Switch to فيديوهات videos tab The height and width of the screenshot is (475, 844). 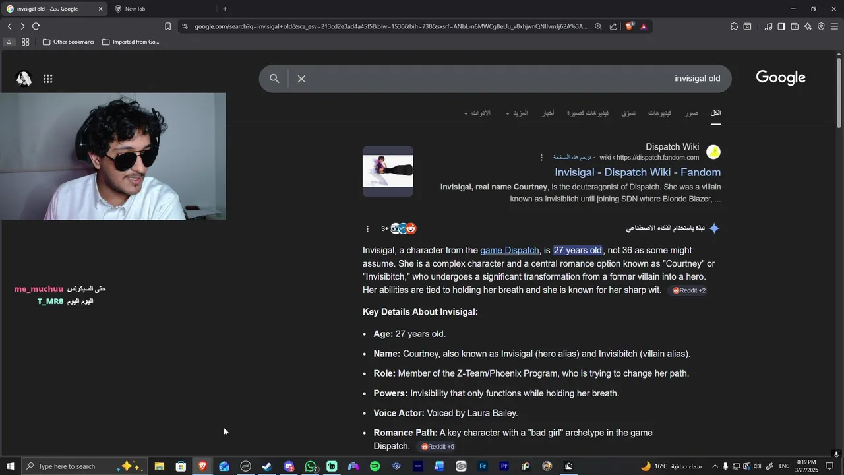[659, 113]
